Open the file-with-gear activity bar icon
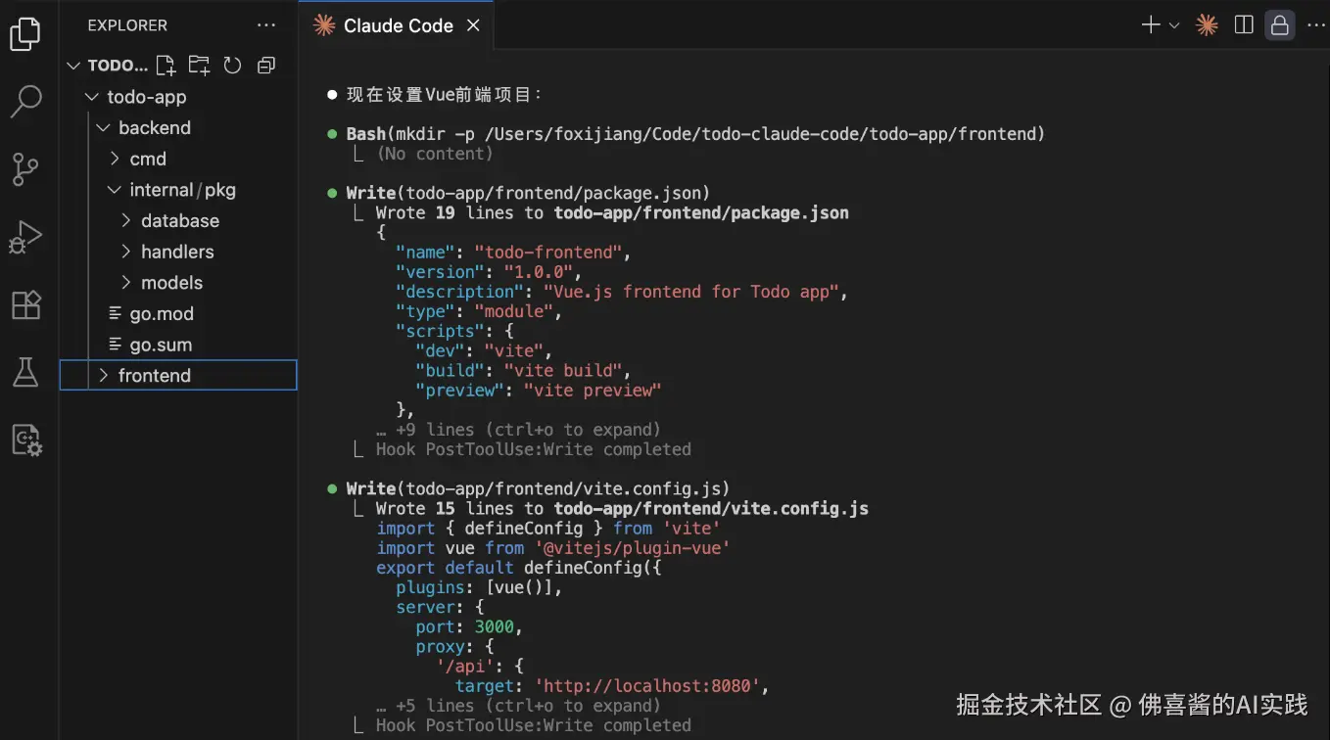The height and width of the screenshot is (740, 1330). [x=26, y=439]
